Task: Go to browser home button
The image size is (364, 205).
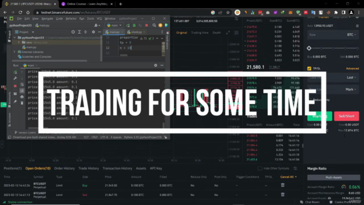Action: [x=28, y=13]
